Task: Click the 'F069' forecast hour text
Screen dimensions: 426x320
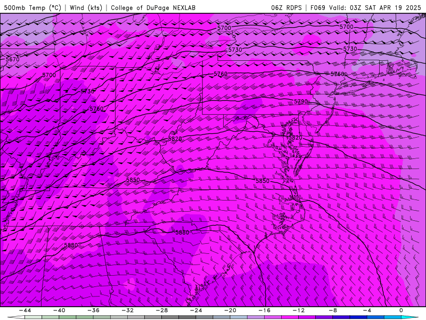Action: coord(317,7)
